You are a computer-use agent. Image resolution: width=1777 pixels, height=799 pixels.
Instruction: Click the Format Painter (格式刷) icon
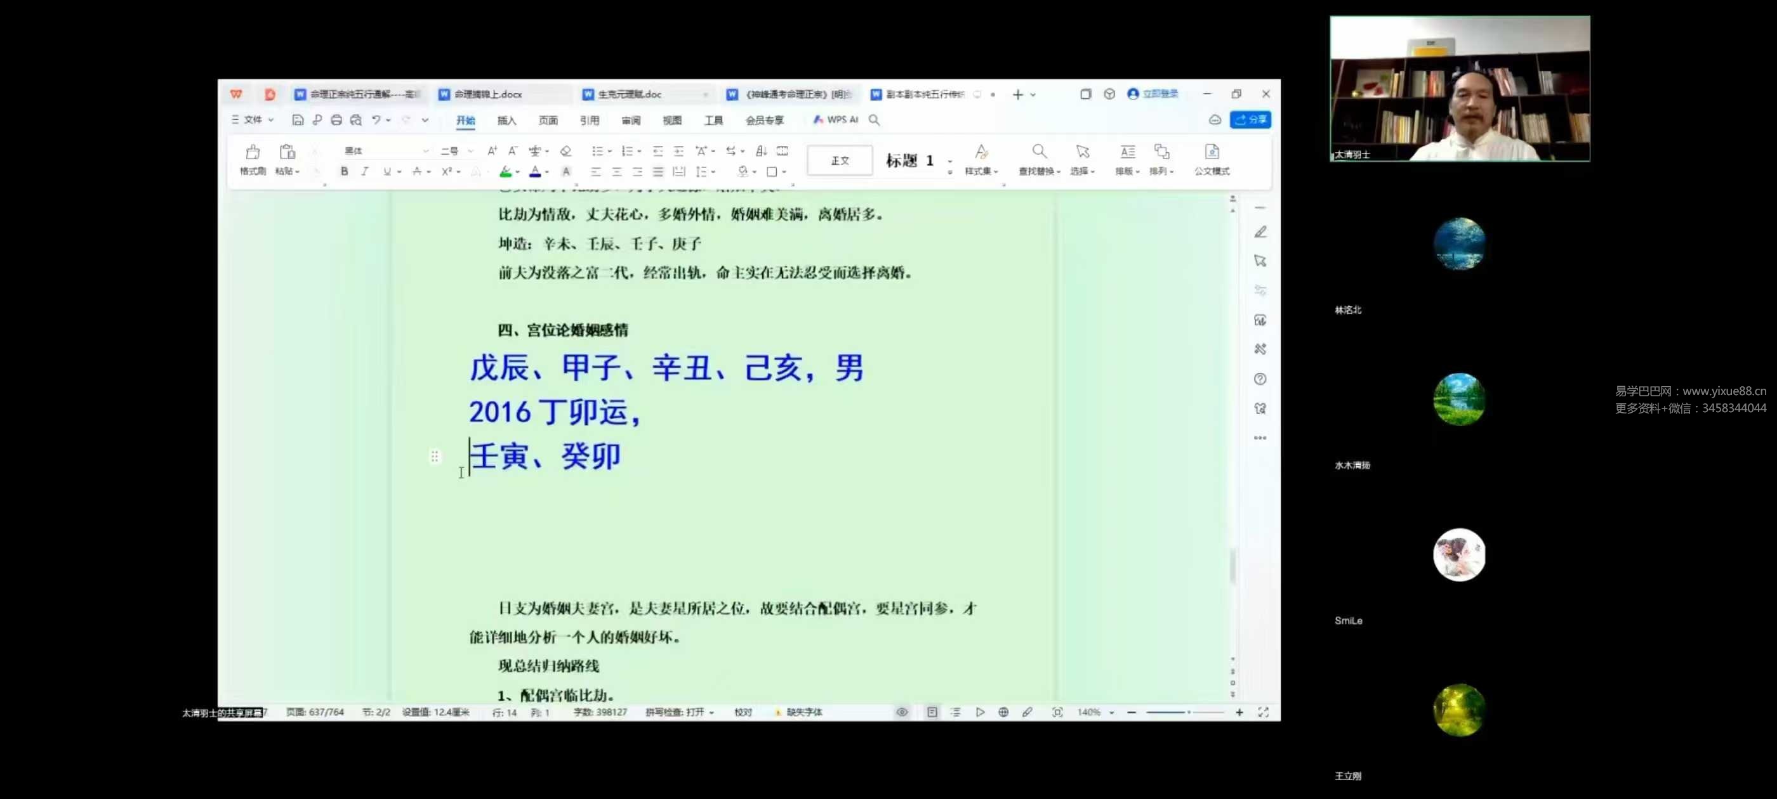(x=253, y=152)
